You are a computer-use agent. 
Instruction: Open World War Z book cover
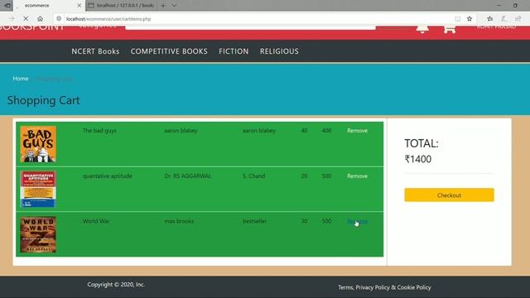click(x=38, y=234)
